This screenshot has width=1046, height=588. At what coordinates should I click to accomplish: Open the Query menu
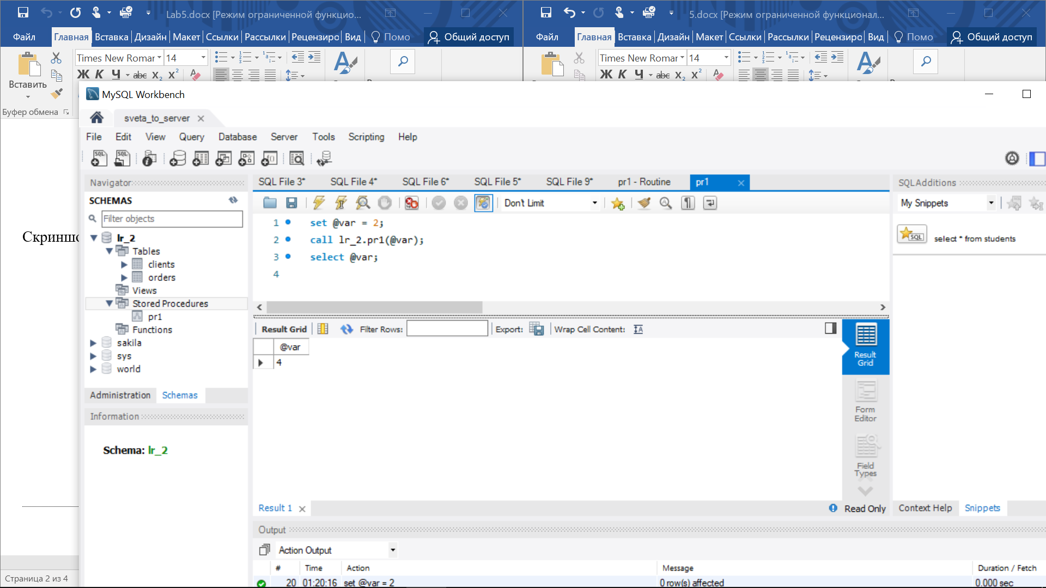[191, 137]
